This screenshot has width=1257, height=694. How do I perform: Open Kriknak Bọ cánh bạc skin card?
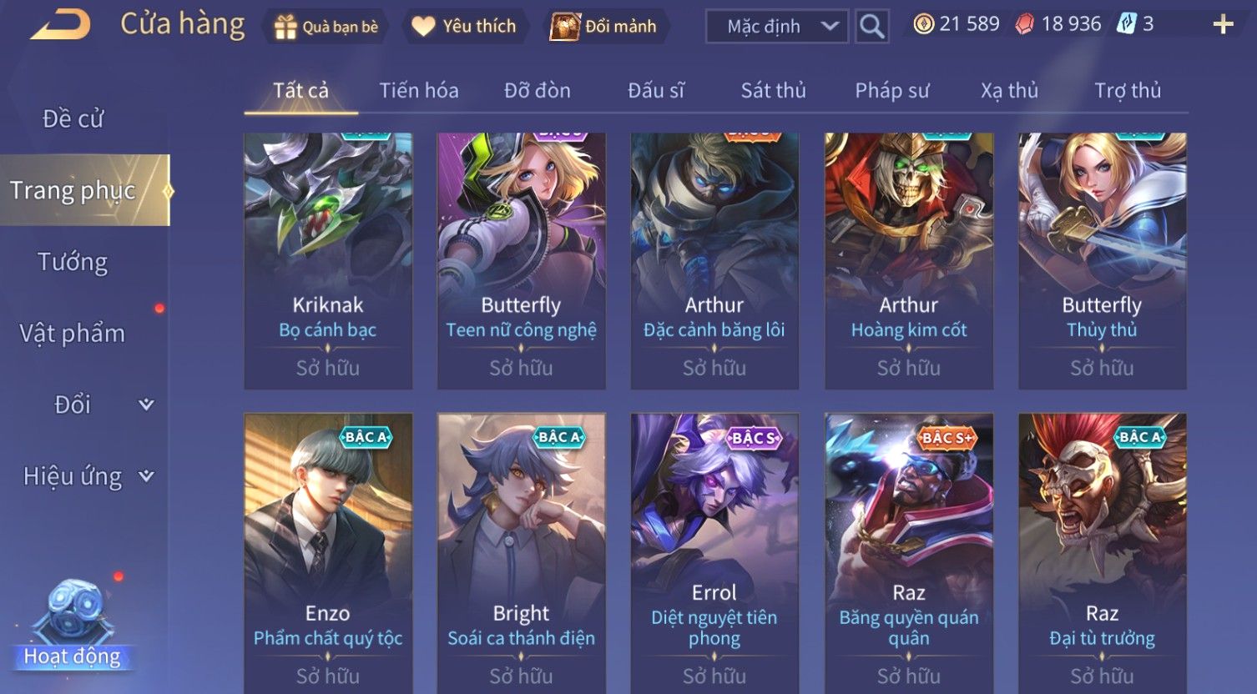pyautogui.click(x=328, y=261)
